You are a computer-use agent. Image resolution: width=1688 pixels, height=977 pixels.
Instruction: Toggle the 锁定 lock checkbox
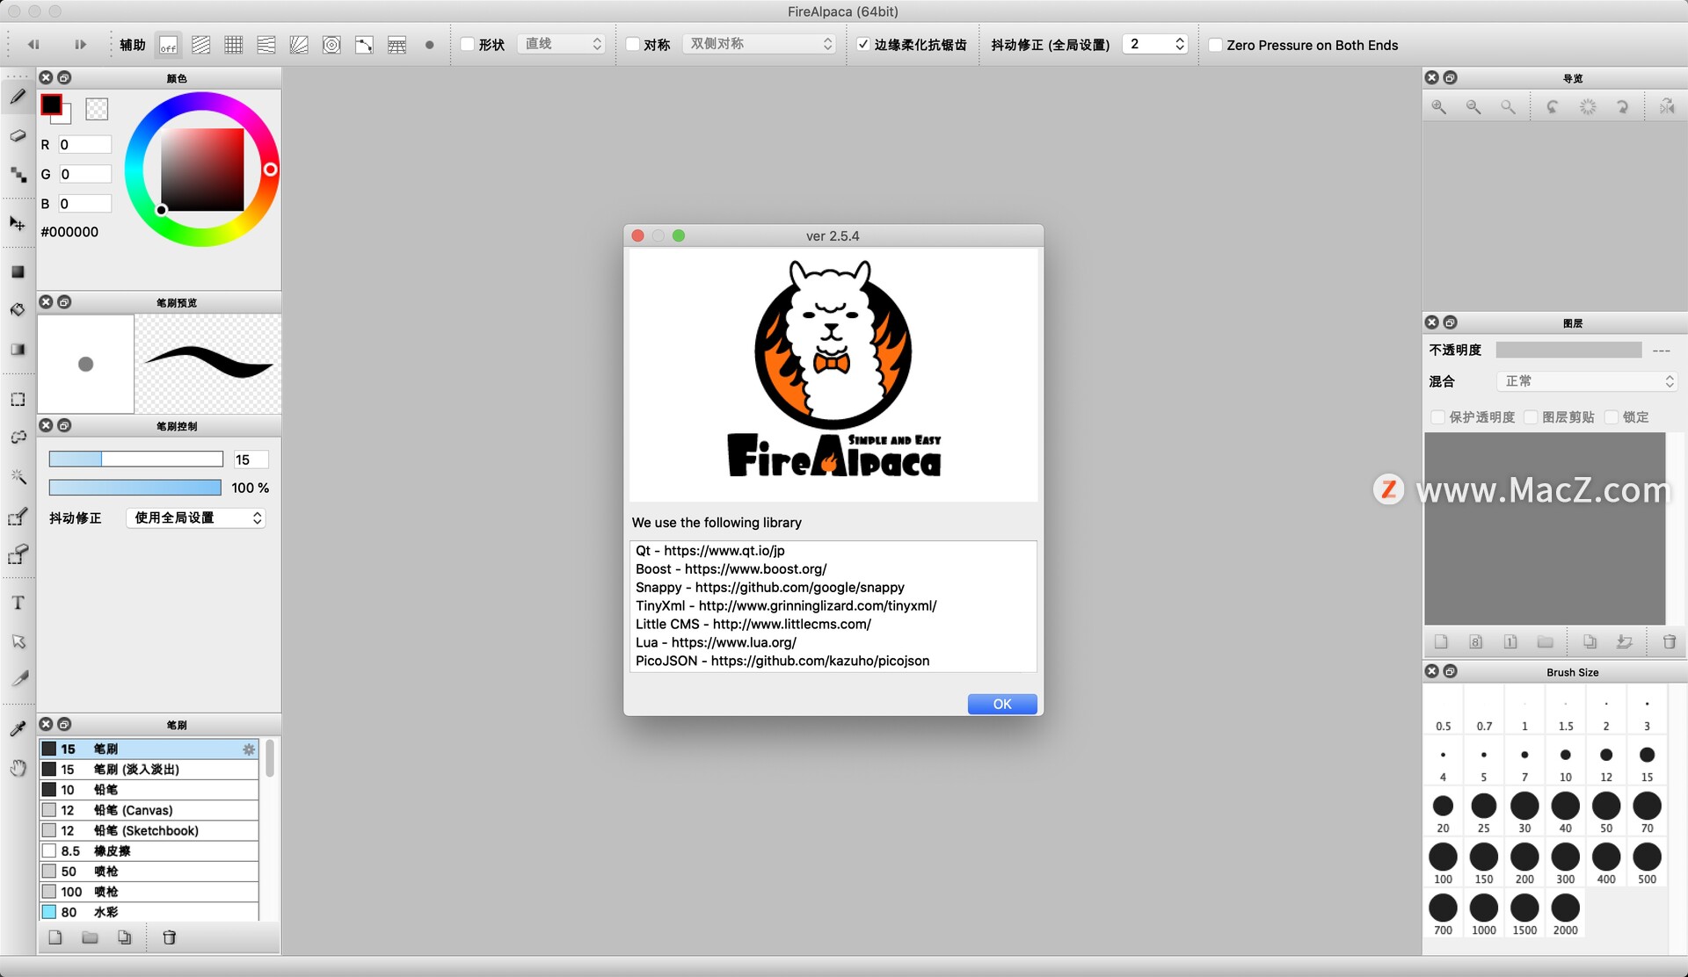coord(1612,417)
